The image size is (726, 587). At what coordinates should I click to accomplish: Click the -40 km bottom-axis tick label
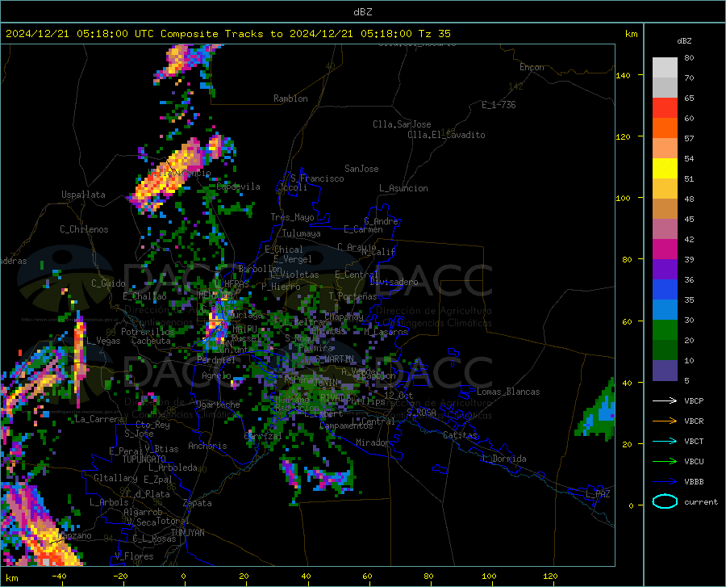pyautogui.click(x=59, y=577)
